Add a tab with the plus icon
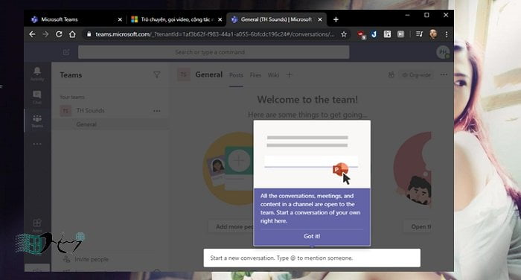This screenshot has width=521, height=280. tap(289, 75)
